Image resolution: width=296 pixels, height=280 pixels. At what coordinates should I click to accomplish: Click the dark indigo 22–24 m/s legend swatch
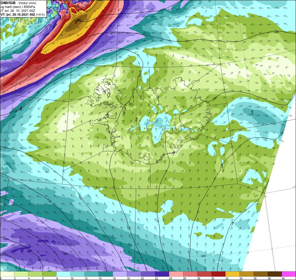click(x=162, y=274)
